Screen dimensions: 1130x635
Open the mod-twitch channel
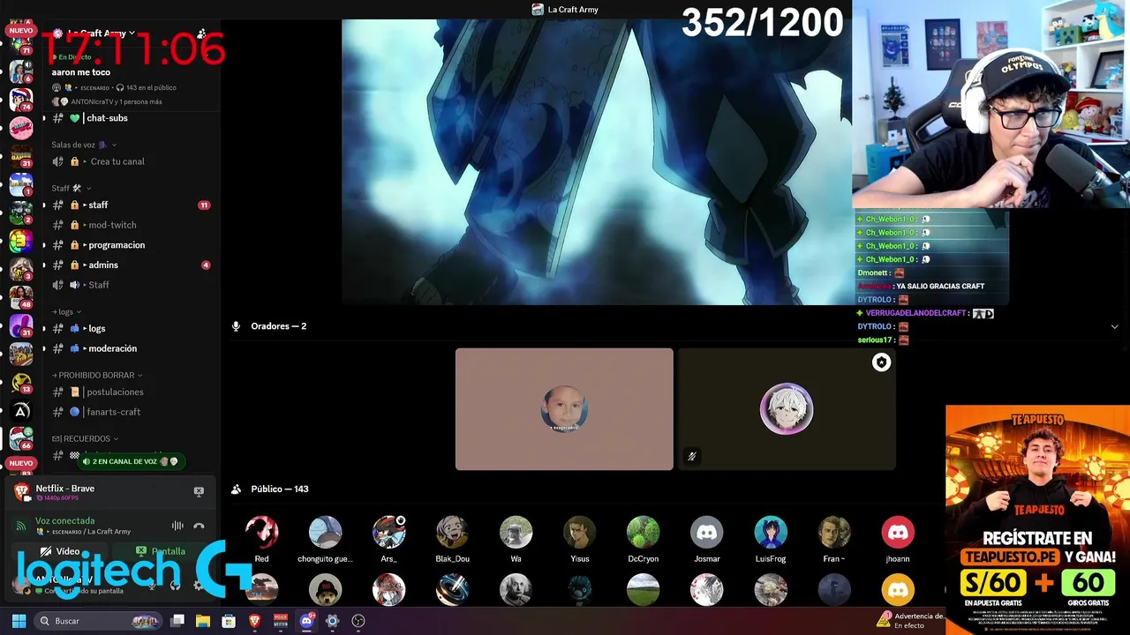click(x=131, y=225)
